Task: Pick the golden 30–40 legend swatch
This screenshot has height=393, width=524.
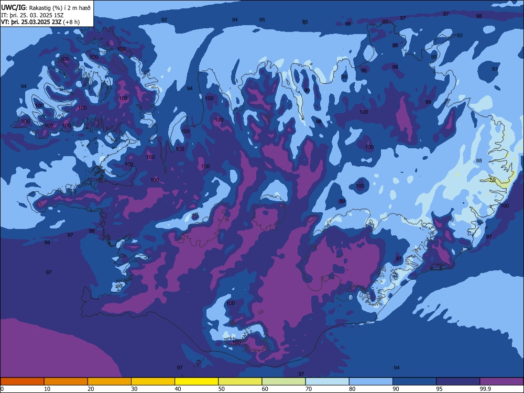Action: [x=153, y=381]
